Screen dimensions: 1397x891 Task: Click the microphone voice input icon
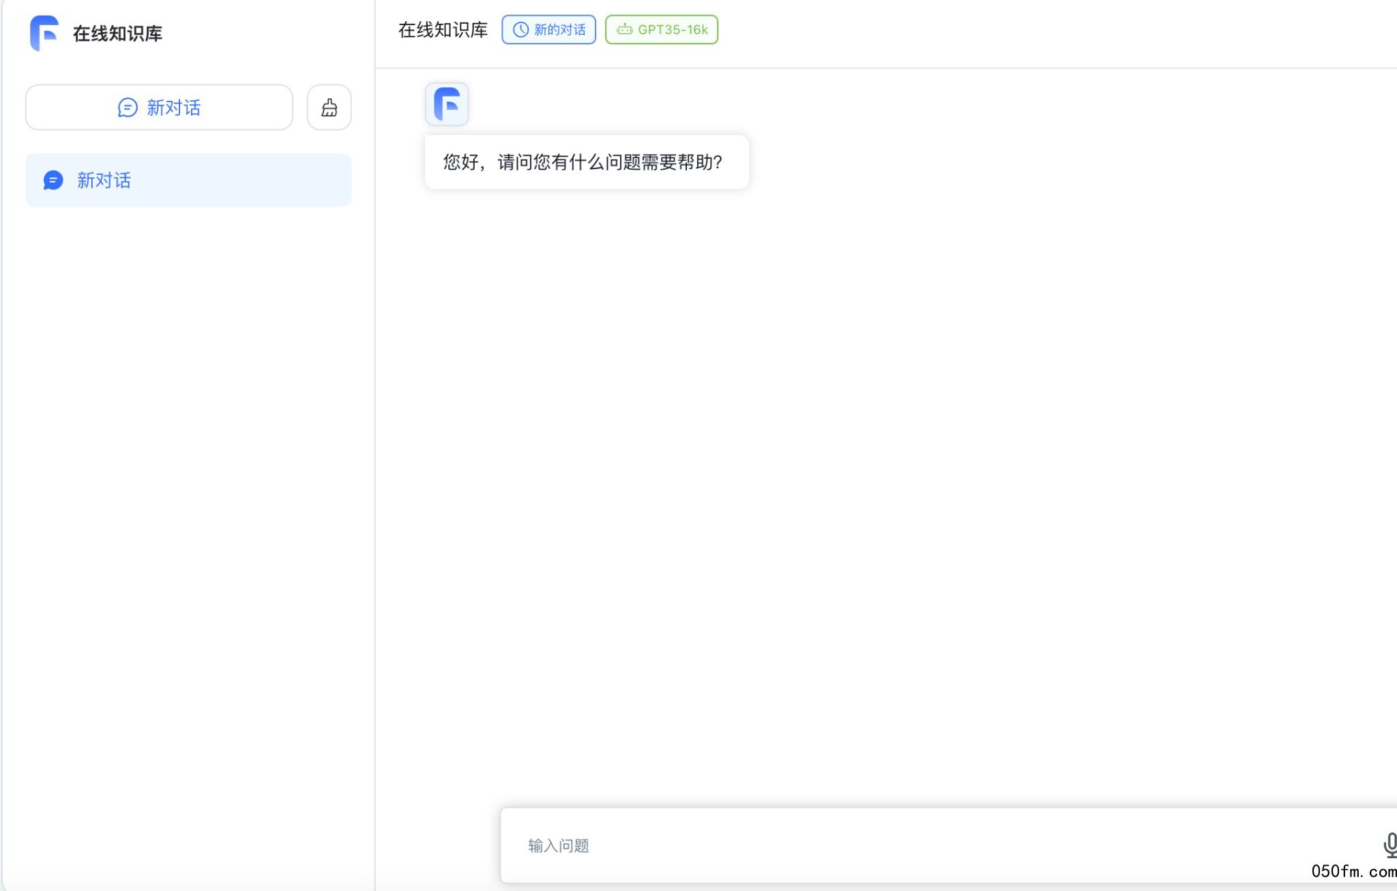pyautogui.click(x=1389, y=845)
